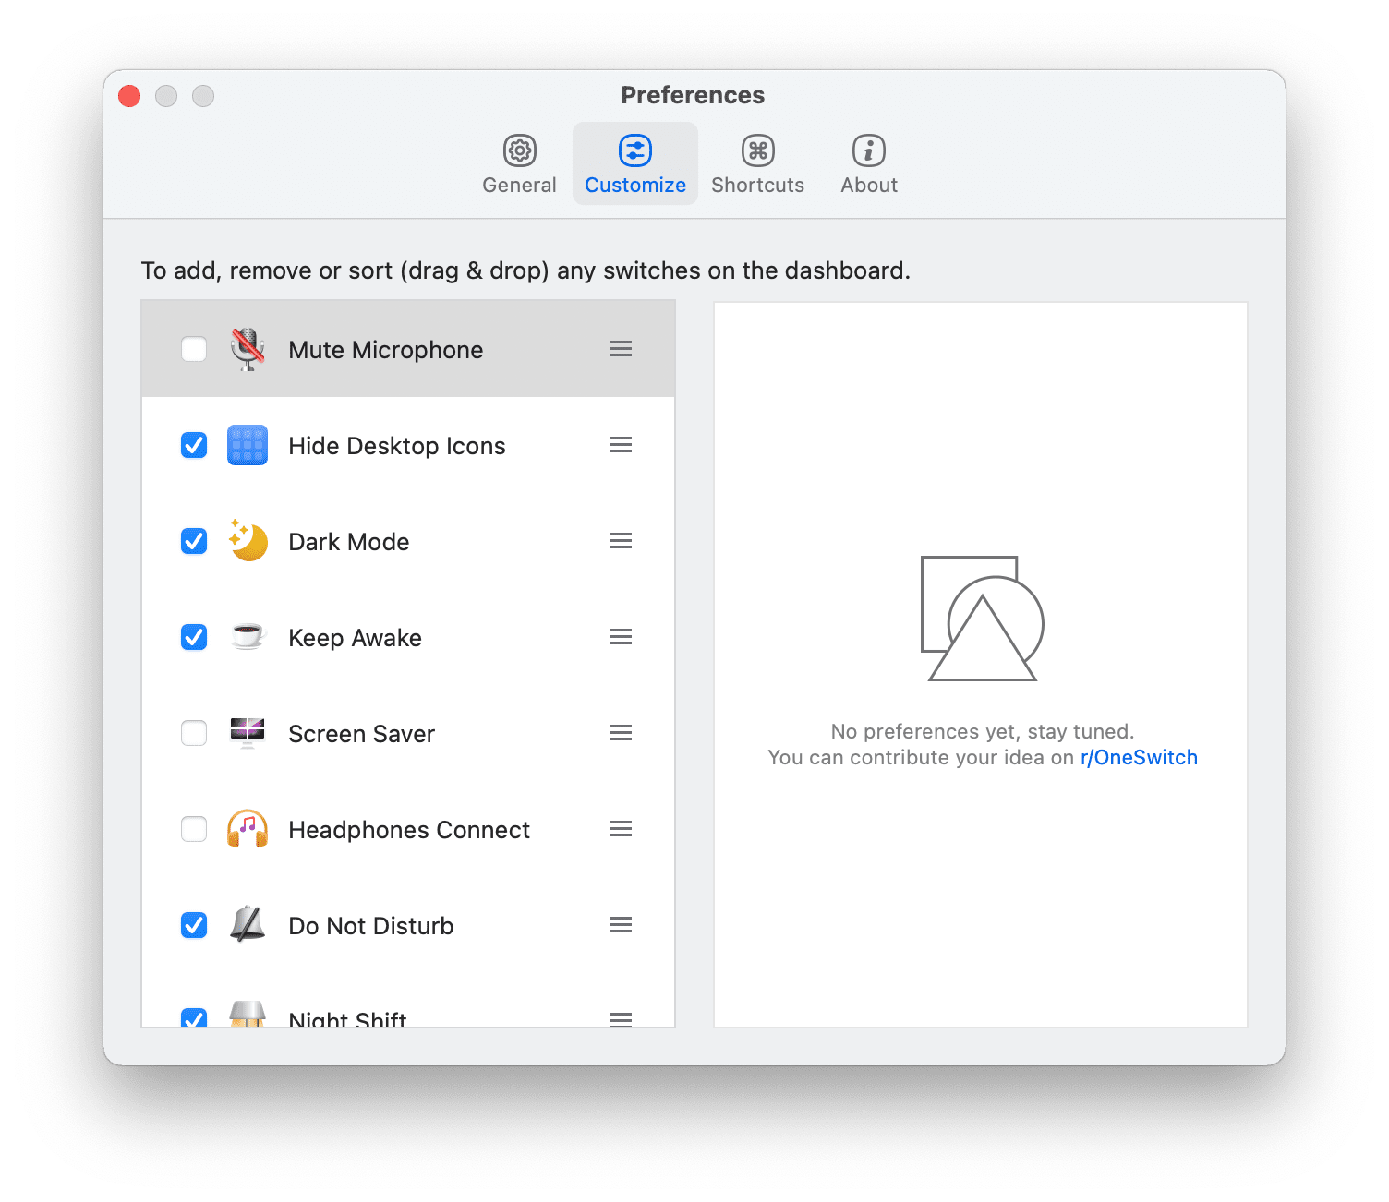Click the 'No preferences yet, stay tuned.' text
Viewport: 1389px width, 1202px height.
(x=983, y=732)
